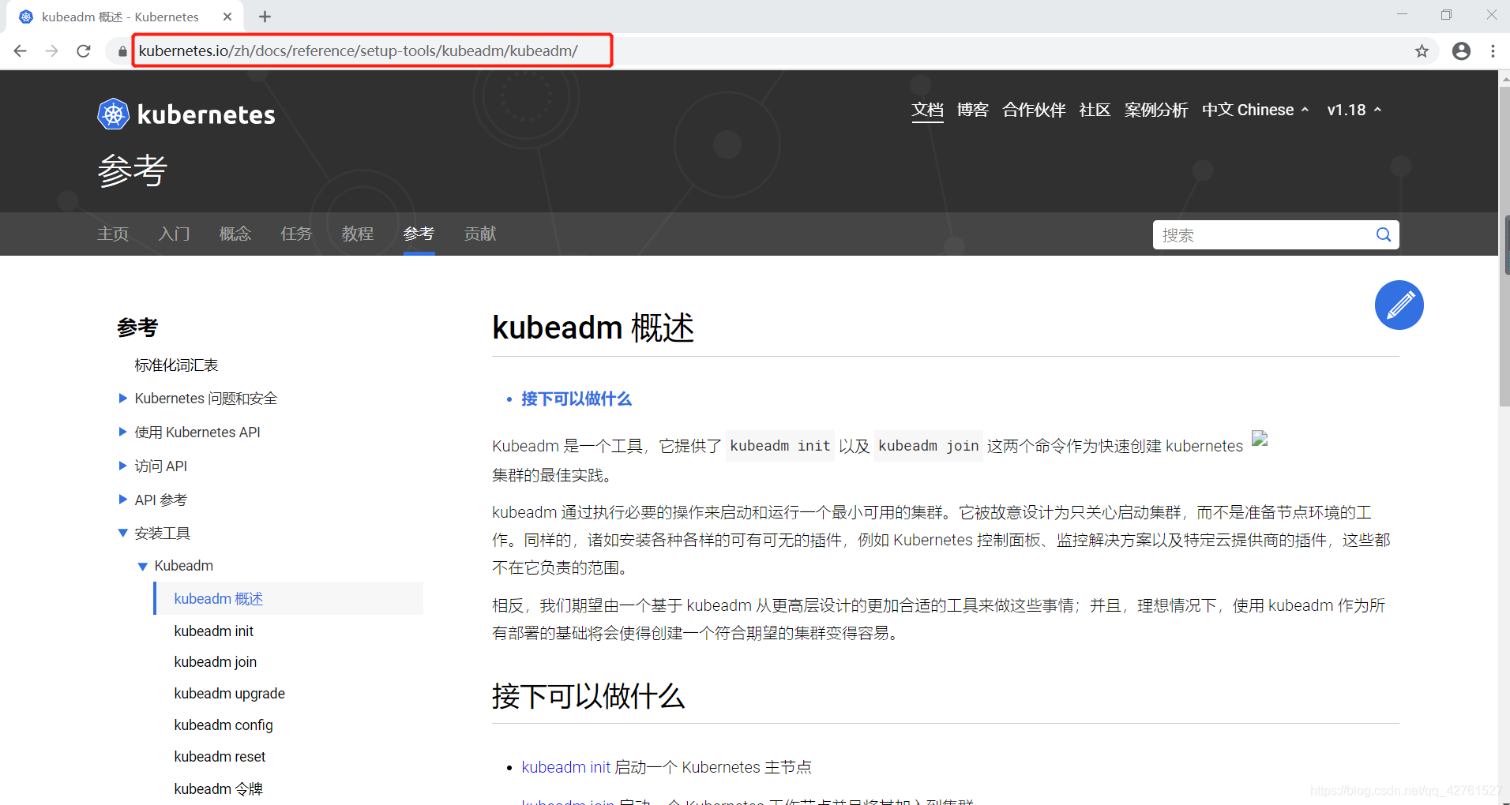Viewport: 1510px width, 805px height.
Task: Click the Kubernetes wheel logo
Action: pyautogui.click(x=113, y=114)
